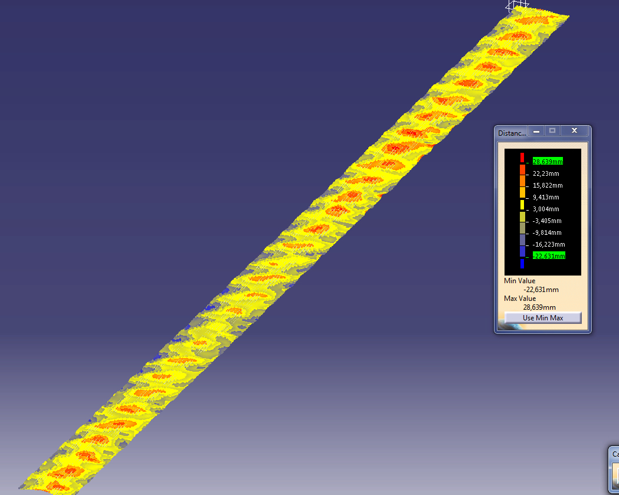Click the highlighted 28,639mm maximum value
Screen dimensions: 619x495
point(548,161)
